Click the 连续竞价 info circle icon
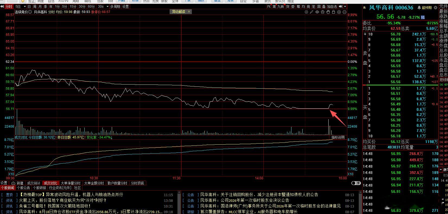This screenshot has height=214, width=448. pos(30,12)
